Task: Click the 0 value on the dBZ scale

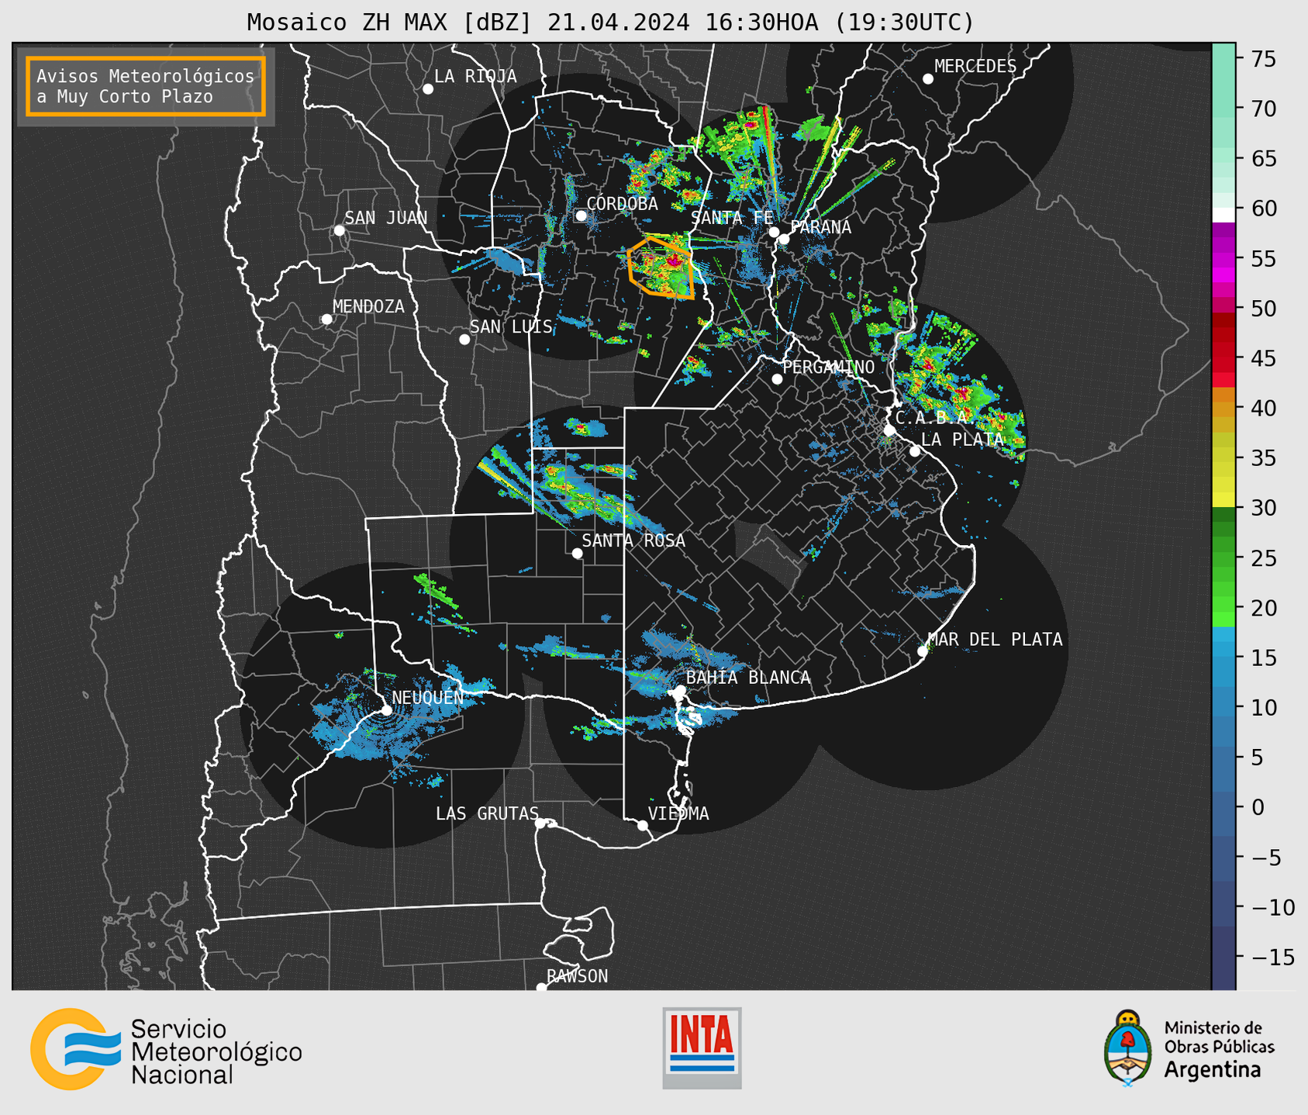Action: tap(1258, 807)
